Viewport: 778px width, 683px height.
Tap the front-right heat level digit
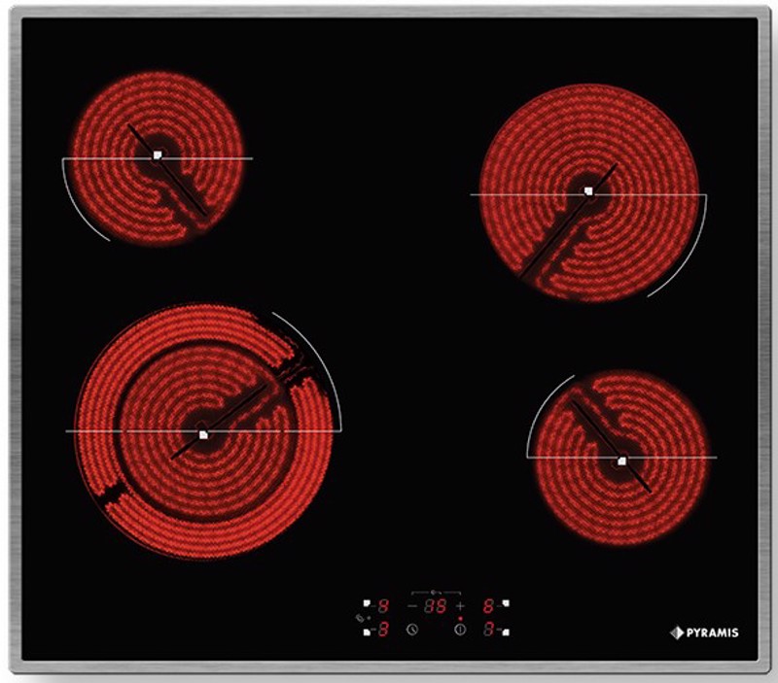point(489,630)
